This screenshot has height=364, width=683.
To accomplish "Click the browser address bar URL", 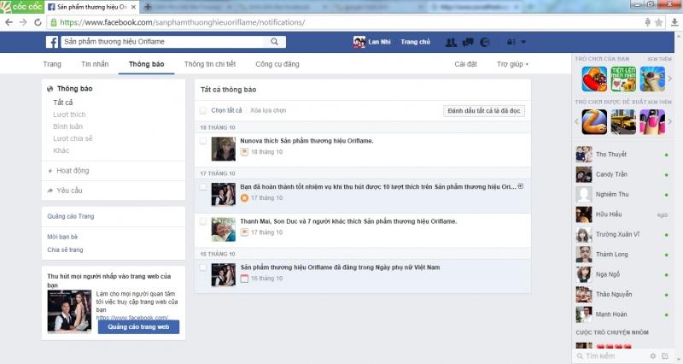I will pos(182,22).
